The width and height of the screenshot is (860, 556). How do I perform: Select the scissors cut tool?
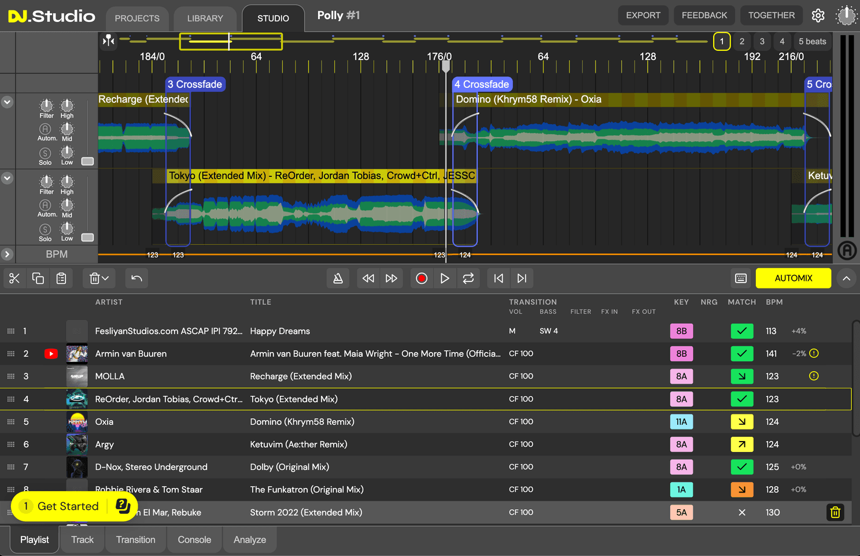(14, 279)
